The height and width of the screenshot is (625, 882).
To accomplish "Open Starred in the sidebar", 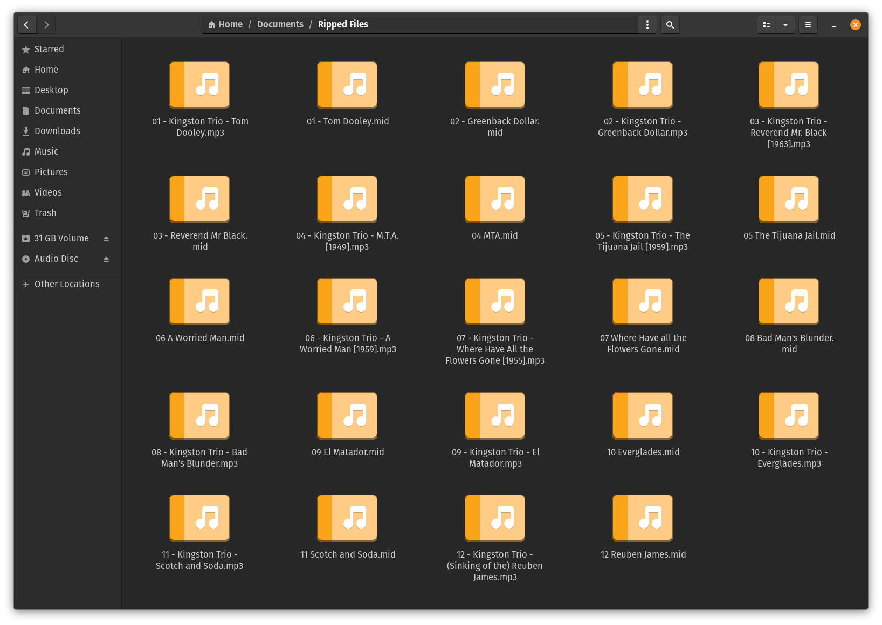I will pos(67,49).
